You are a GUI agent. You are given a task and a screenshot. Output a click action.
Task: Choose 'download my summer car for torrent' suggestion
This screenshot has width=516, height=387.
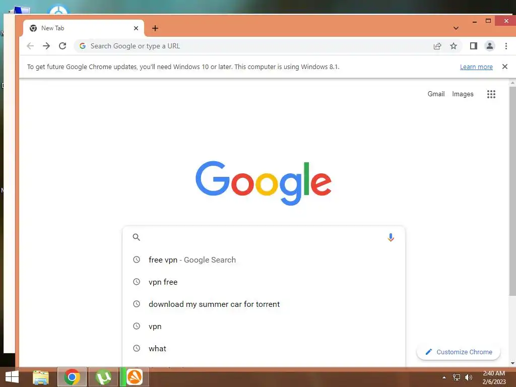pos(263,304)
